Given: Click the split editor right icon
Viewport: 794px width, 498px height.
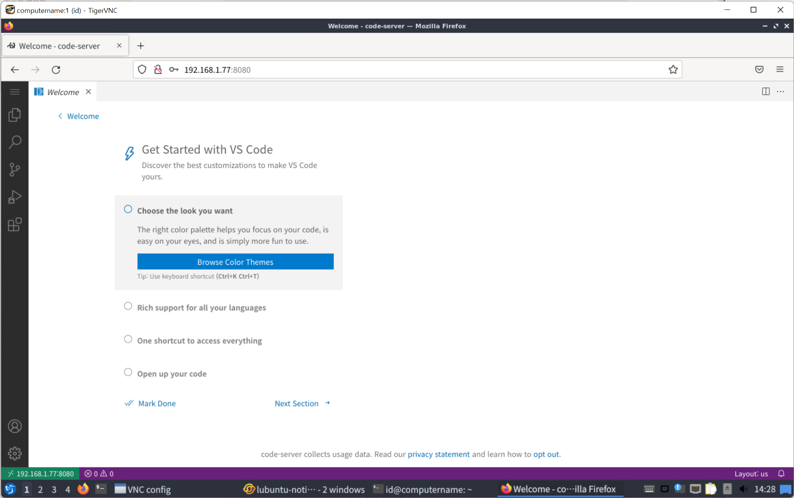Looking at the screenshot, I should click(765, 92).
